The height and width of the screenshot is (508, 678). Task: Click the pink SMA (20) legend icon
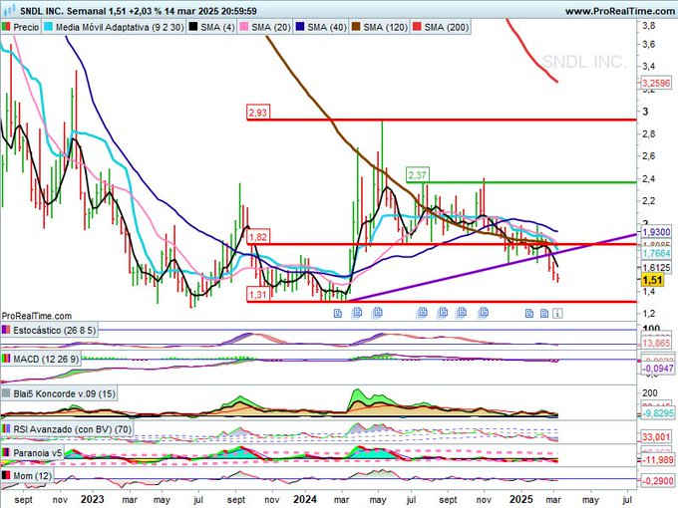pyautogui.click(x=244, y=27)
